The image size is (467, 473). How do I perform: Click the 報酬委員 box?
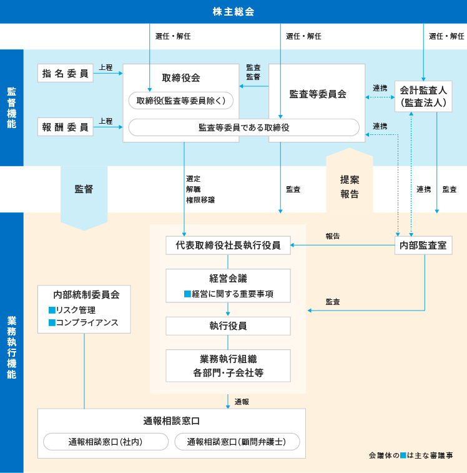65,127
